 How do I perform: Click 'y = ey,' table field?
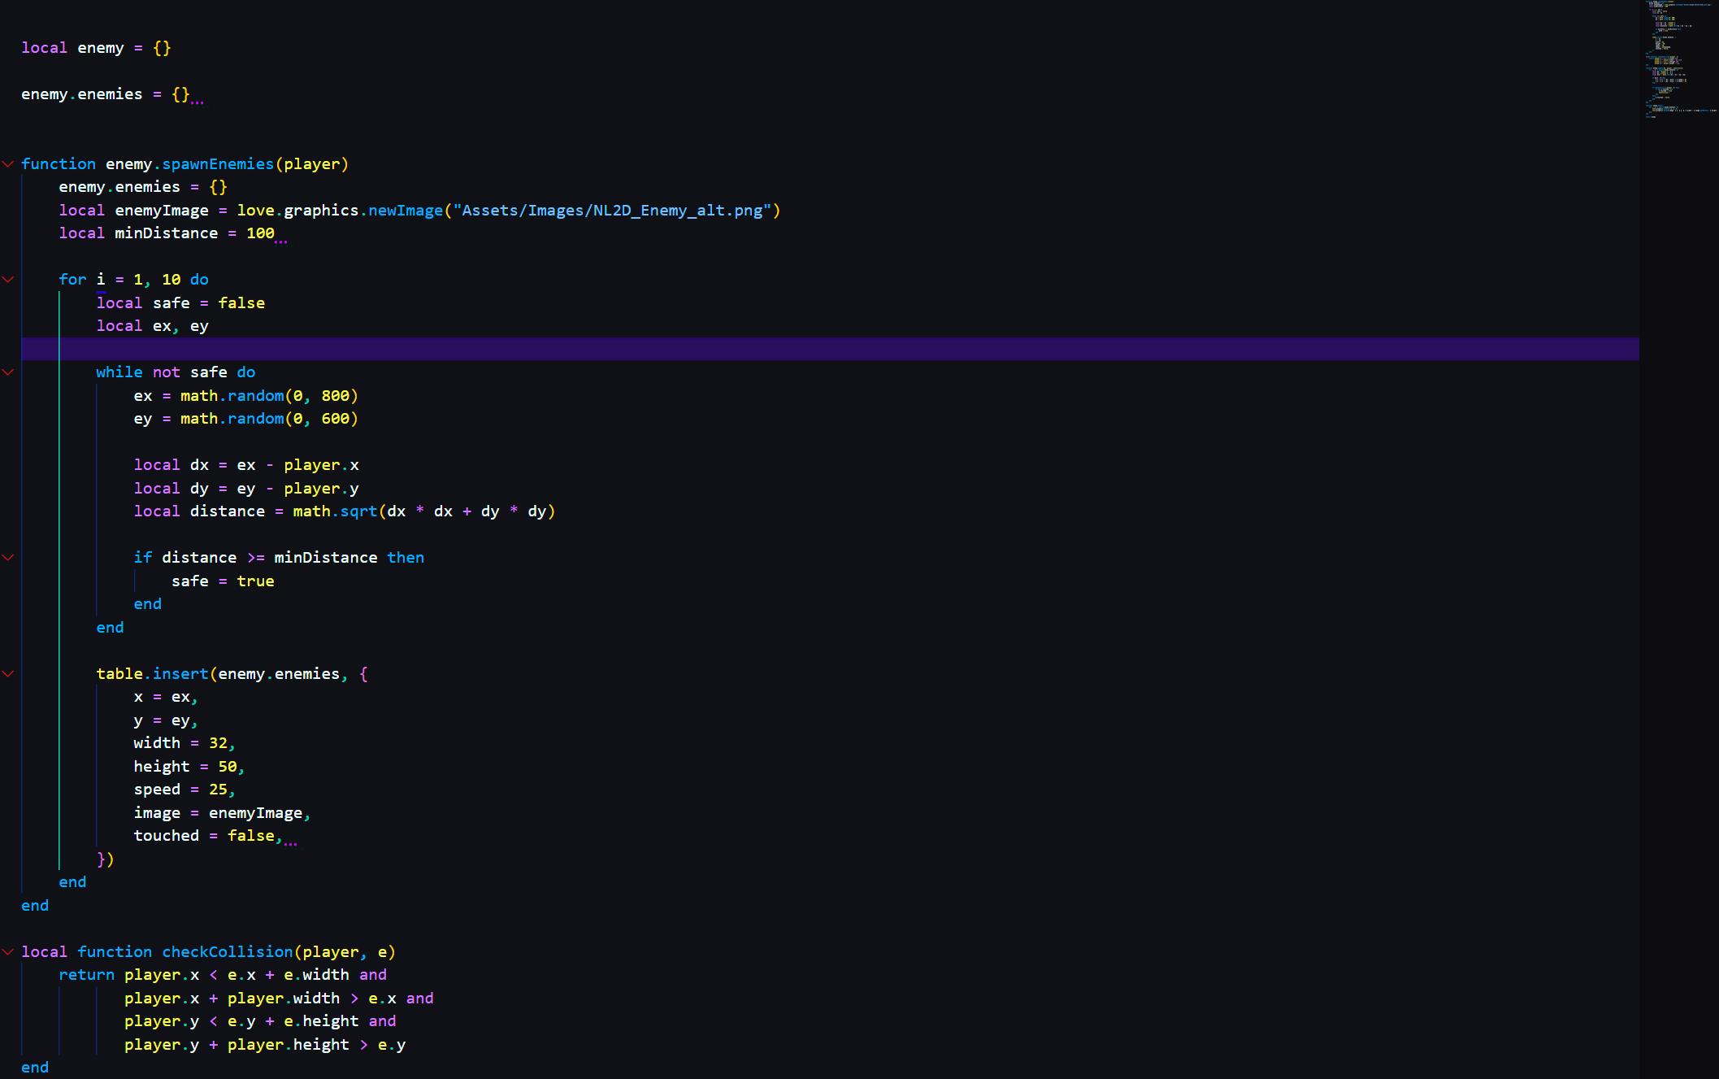166,720
